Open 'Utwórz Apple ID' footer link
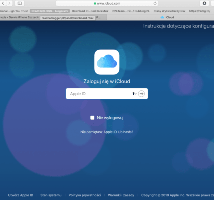The height and width of the screenshot is (200, 214). [x=21, y=195]
